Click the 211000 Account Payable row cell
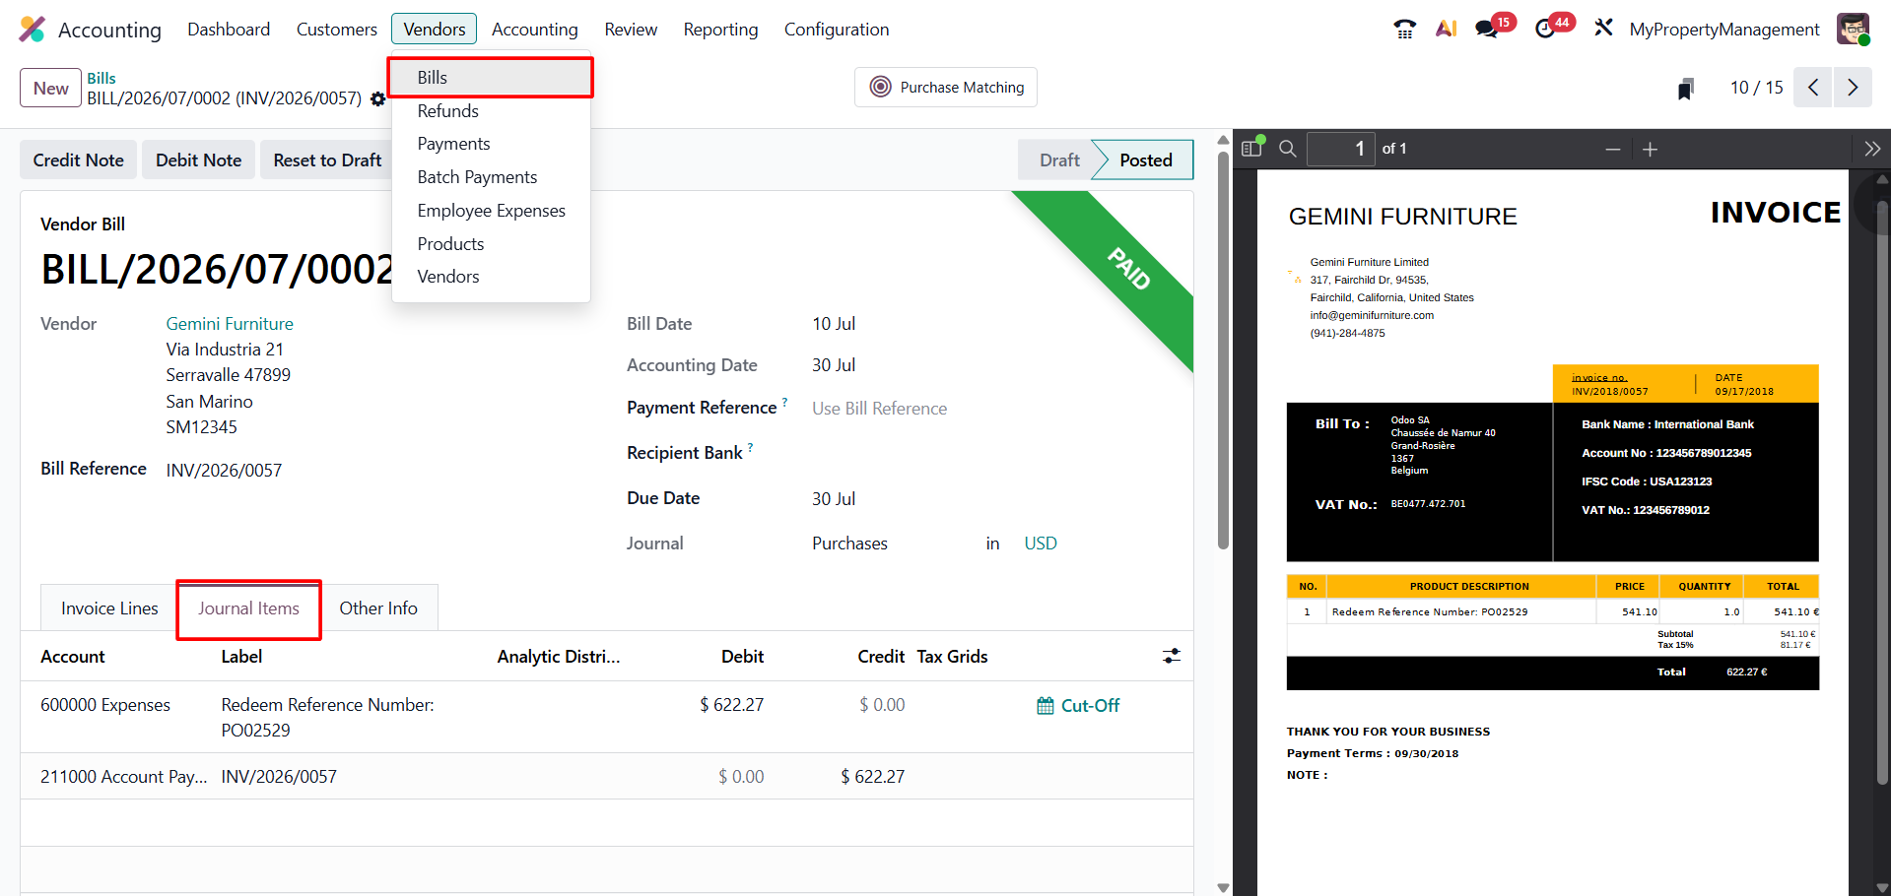1891x896 pixels. pos(124,777)
